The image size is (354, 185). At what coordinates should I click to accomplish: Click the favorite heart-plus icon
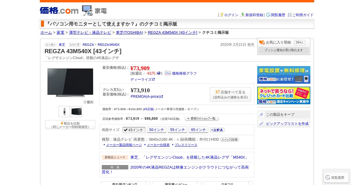tap(262, 42)
